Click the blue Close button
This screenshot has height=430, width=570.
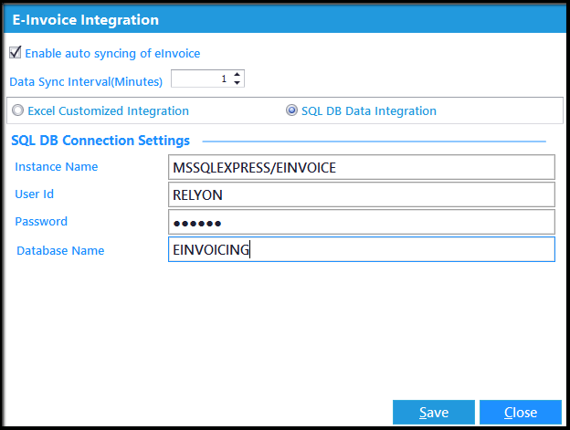pos(521,413)
